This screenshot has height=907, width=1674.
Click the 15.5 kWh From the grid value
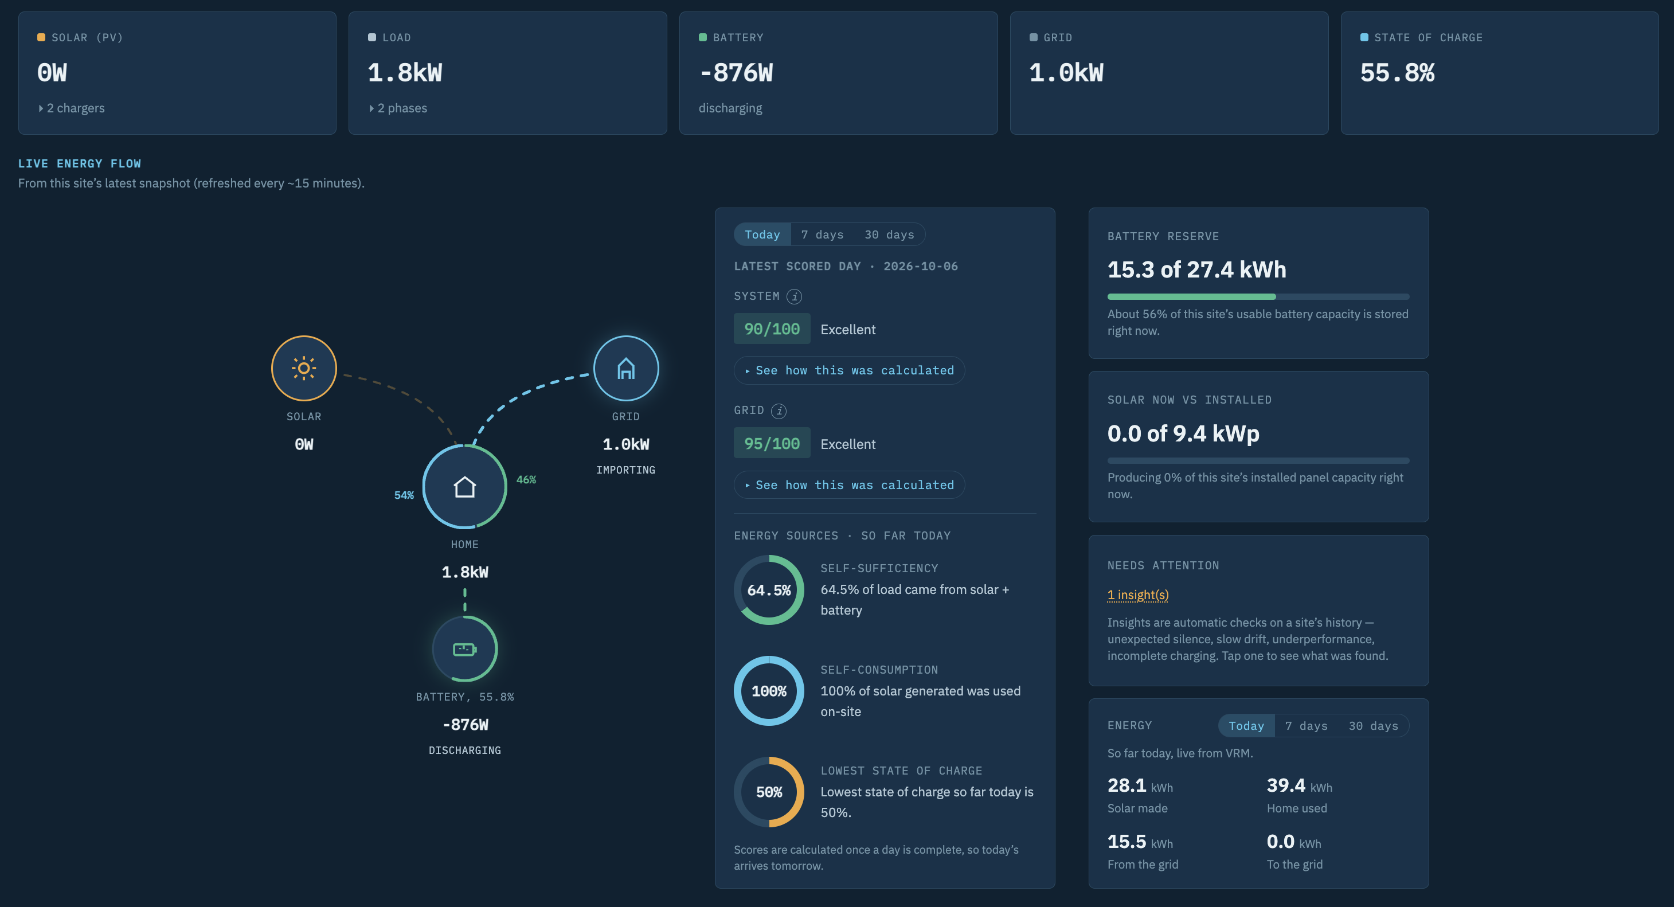1140,842
